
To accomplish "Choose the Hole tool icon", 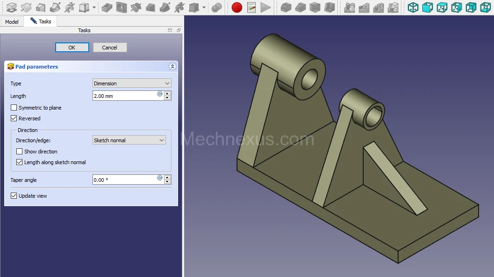I will (122, 7).
